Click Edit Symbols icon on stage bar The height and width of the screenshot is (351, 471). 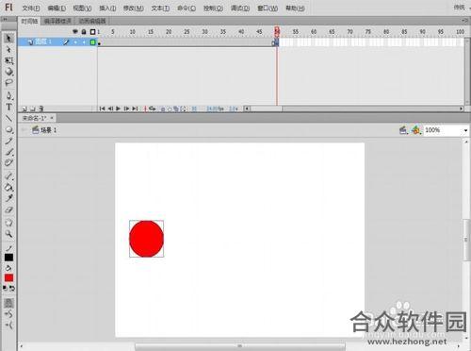click(416, 130)
